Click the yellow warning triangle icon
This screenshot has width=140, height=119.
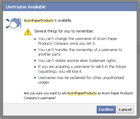[28, 32]
